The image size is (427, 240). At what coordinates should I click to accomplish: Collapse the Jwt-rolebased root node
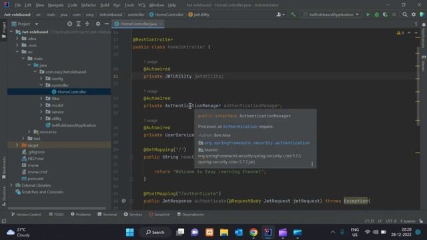[11, 32]
